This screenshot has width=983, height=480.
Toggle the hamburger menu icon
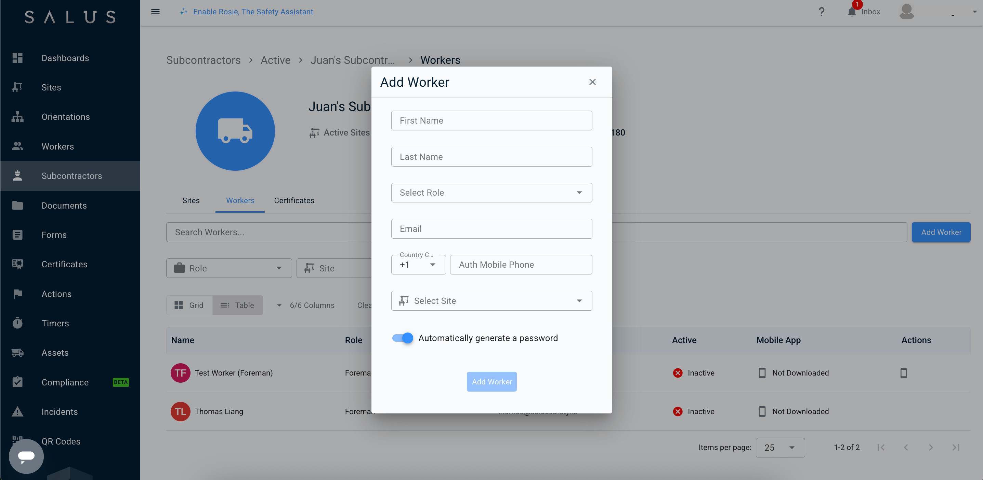[x=155, y=11]
